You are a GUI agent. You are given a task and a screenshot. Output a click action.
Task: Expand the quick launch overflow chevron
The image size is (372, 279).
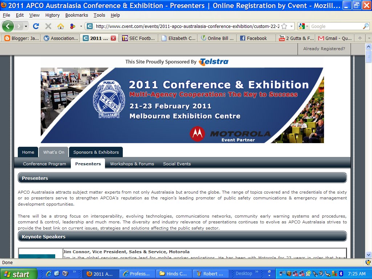click(x=74, y=272)
